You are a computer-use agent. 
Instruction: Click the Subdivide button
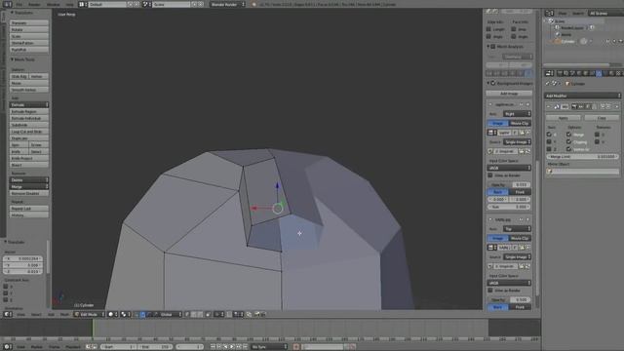29,125
